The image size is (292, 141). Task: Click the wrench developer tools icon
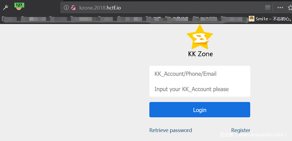point(6,7)
